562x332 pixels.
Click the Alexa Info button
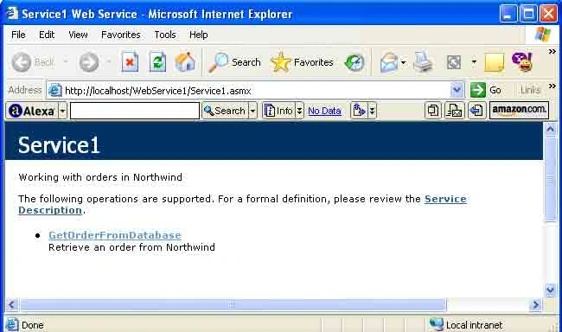(x=279, y=111)
